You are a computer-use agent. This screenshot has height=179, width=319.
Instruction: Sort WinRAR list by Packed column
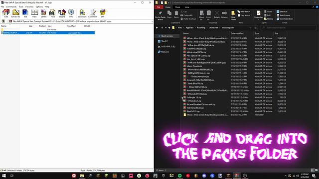pos(42,26)
